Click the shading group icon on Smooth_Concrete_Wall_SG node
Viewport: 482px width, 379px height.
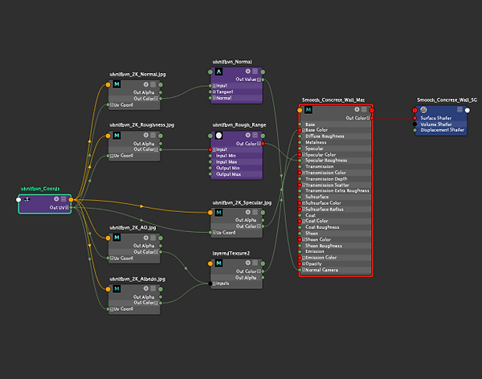[x=423, y=109]
